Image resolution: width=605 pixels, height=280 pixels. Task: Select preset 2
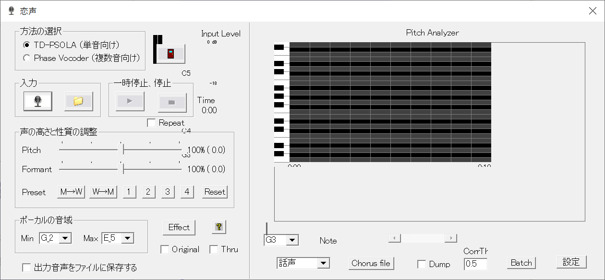coord(148,192)
